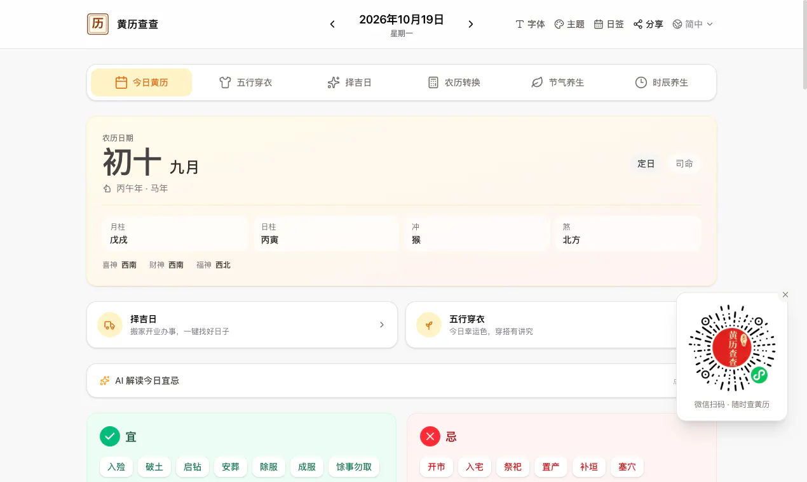Click the 破土 tag under 宜
807x482 pixels.
[154, 467]
